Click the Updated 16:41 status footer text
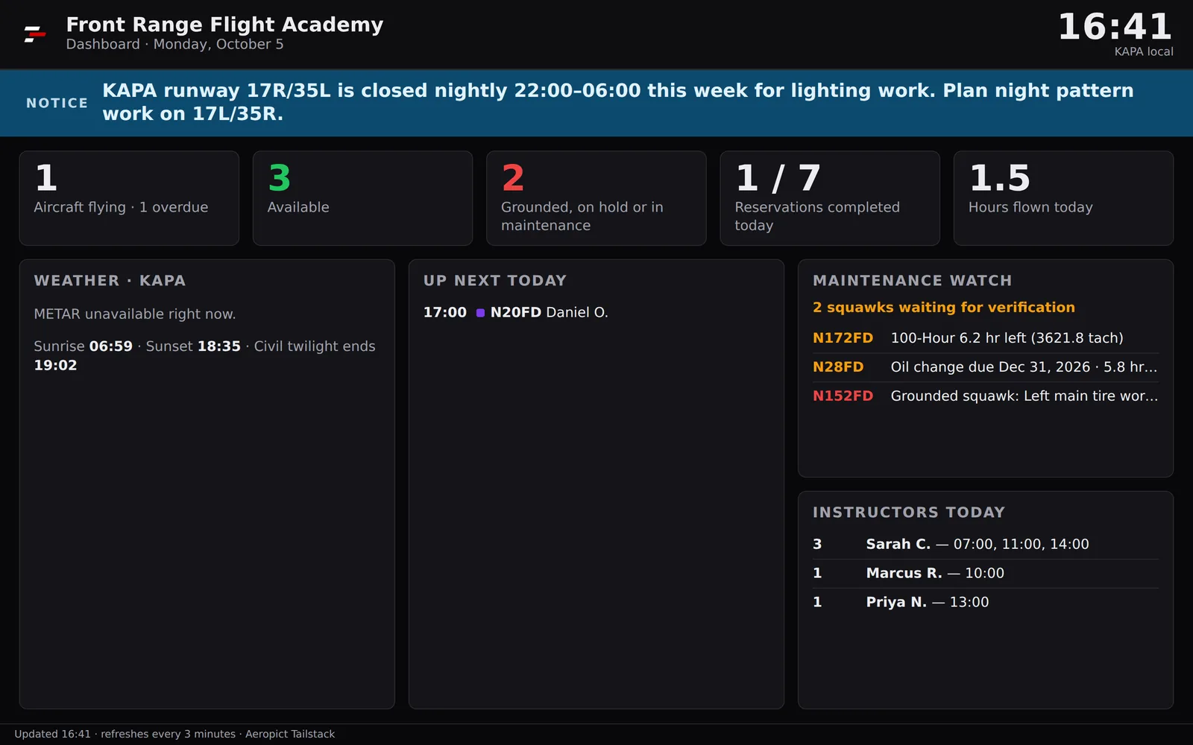This screenshot has width=1193, height=745. pos(174,735)
